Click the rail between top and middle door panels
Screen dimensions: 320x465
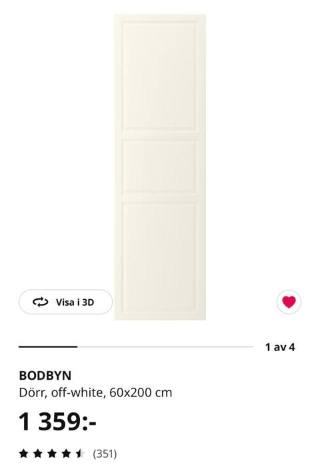(160, 135)
